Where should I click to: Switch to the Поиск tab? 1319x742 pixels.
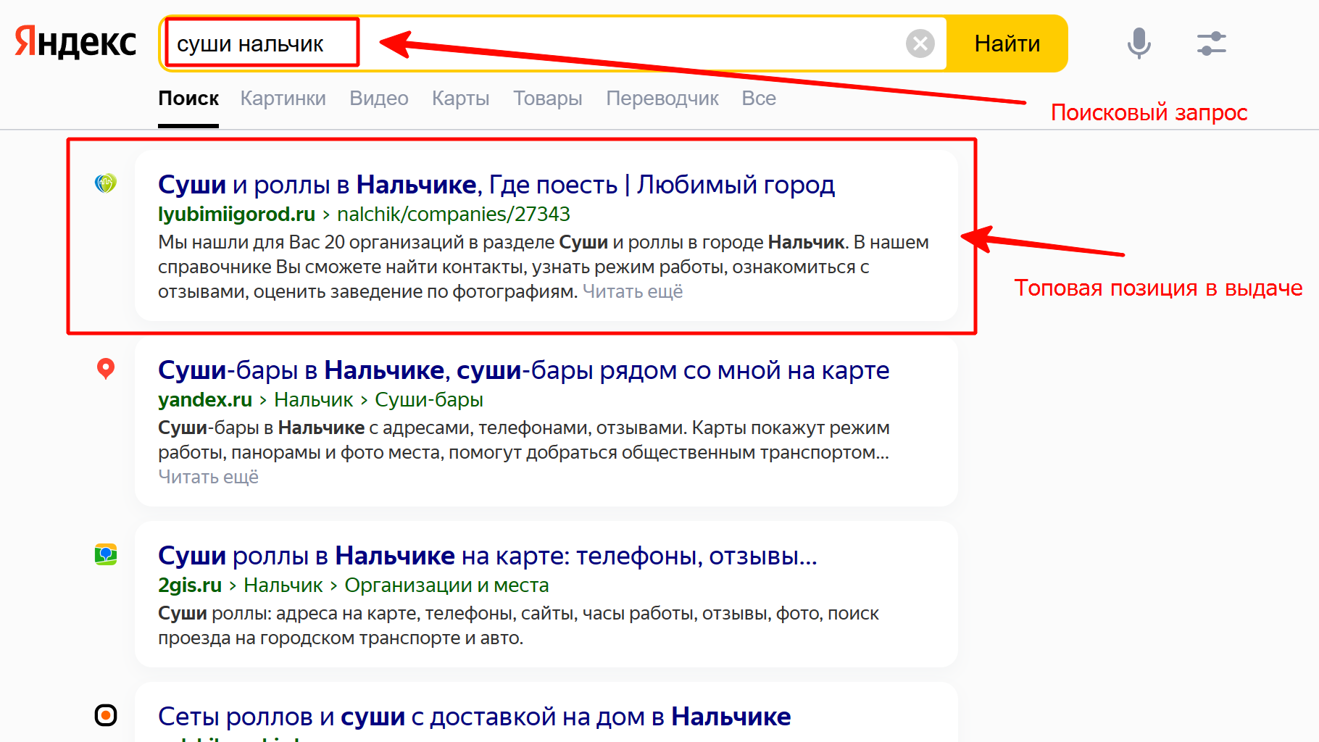coord(188,99)
